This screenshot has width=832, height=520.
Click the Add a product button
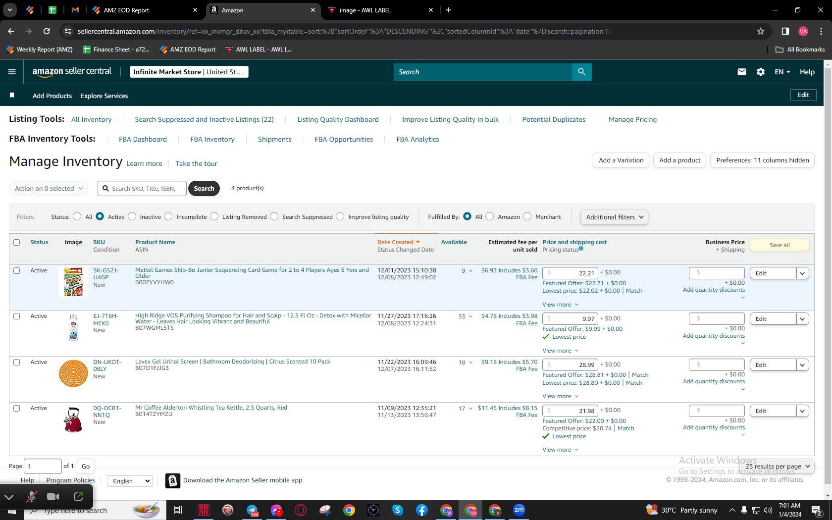(679, 160)
